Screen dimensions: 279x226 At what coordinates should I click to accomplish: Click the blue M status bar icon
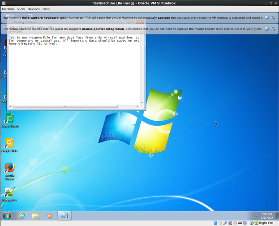pos(245,223)
